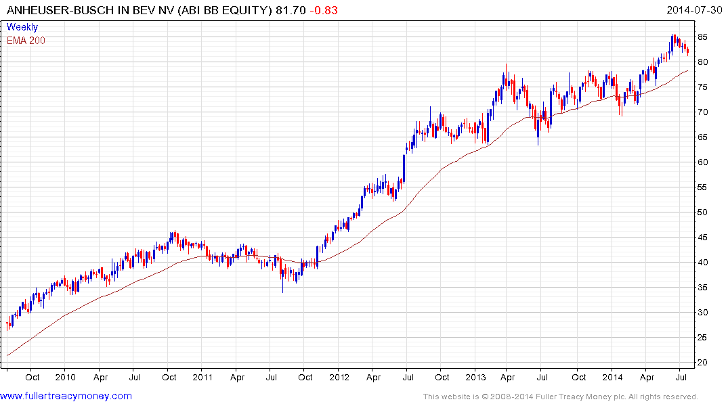728x406 pixels.
Task: Click the 50 price axis label
Action: click(702, 212)
